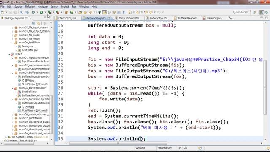Switch to the OutputStreamWri editor tab

tap(129, 18)
